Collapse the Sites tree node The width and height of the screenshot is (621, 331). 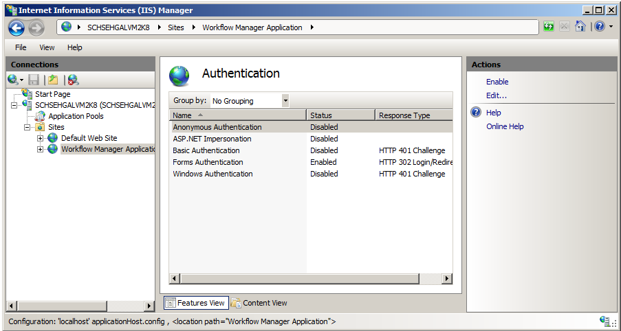(x=28, y=127)
